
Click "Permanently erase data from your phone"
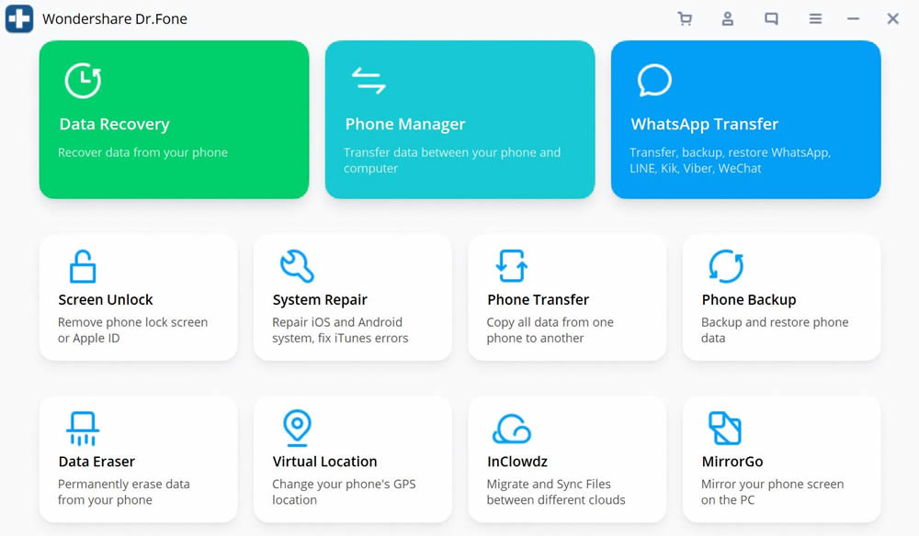tap(124, 492)
